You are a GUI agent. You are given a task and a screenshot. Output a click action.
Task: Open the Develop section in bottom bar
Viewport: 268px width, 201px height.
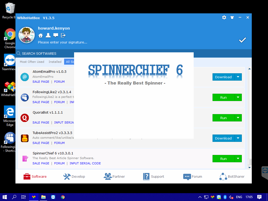(x=74, y=176)
